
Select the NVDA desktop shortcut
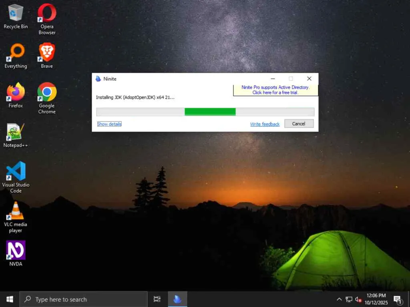click(16, 253)
